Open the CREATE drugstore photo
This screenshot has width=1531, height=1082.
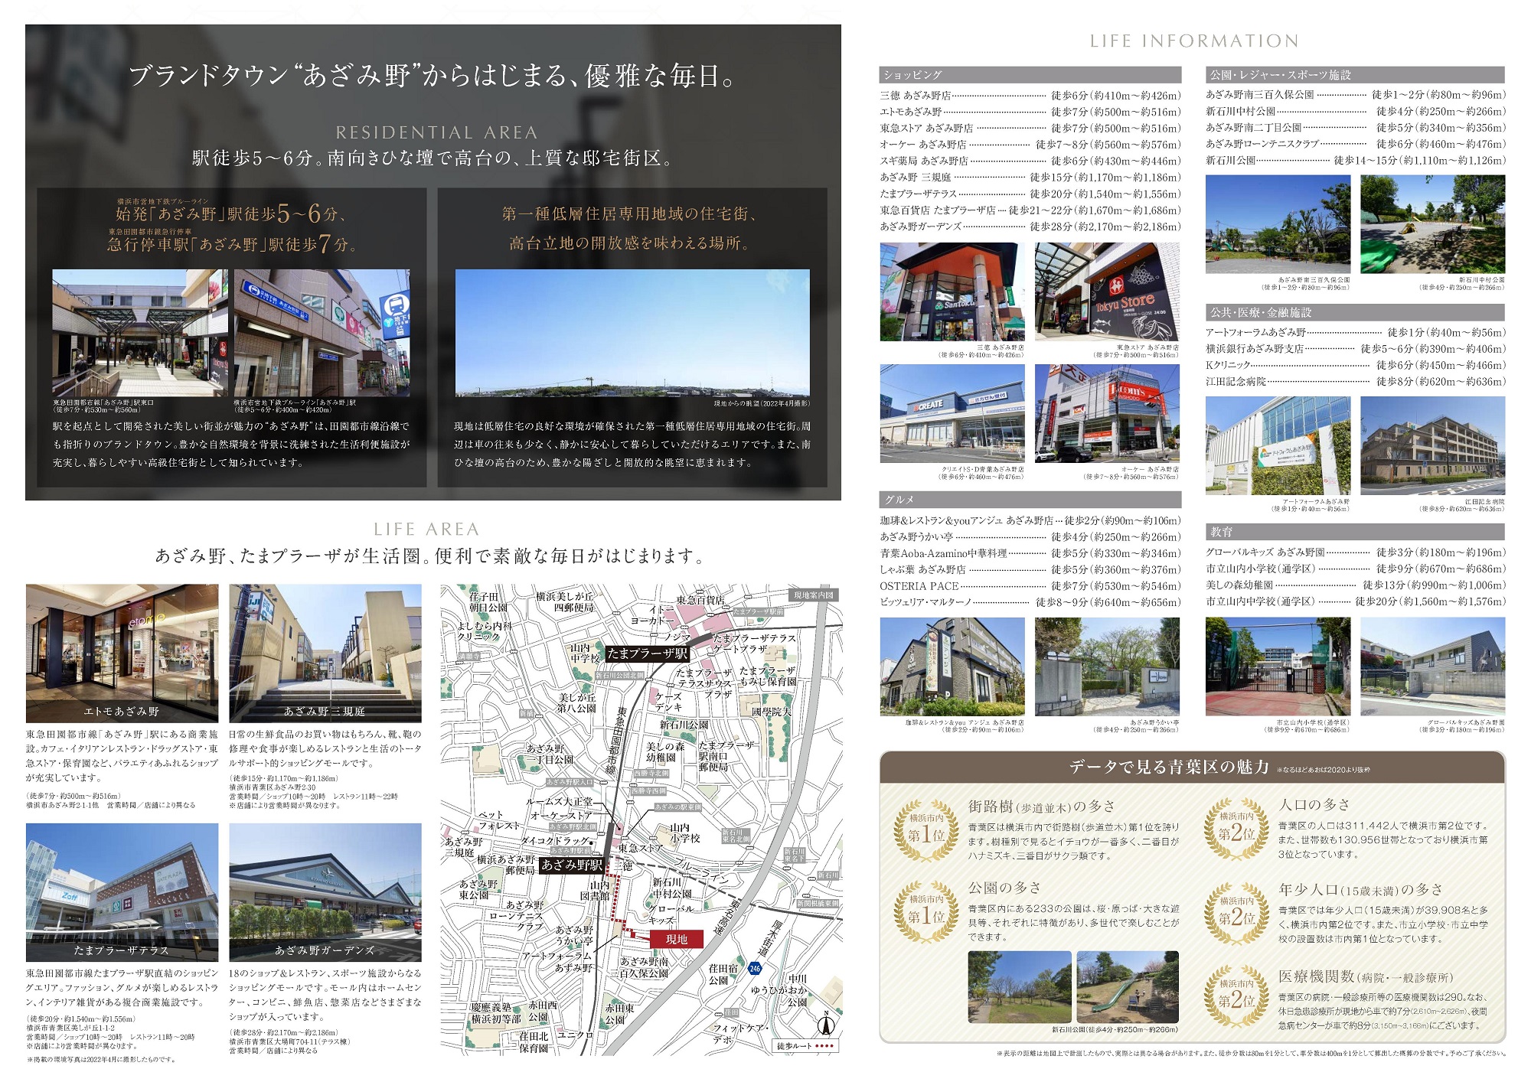952,414
